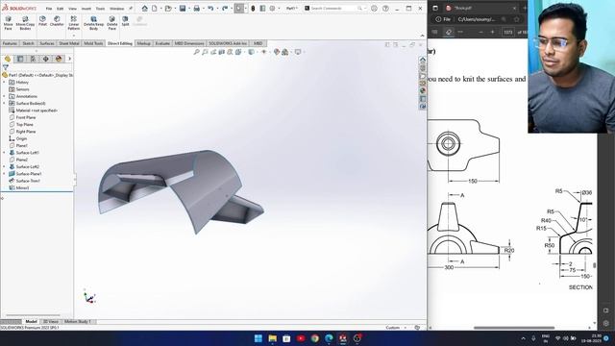Select the Front Plane in tree
The image size is (615, 346).
pyautogui.click(x=26, y=117)
